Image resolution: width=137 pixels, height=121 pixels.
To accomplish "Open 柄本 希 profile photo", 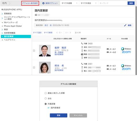I will pyautogui.click(x=45, y=68).
